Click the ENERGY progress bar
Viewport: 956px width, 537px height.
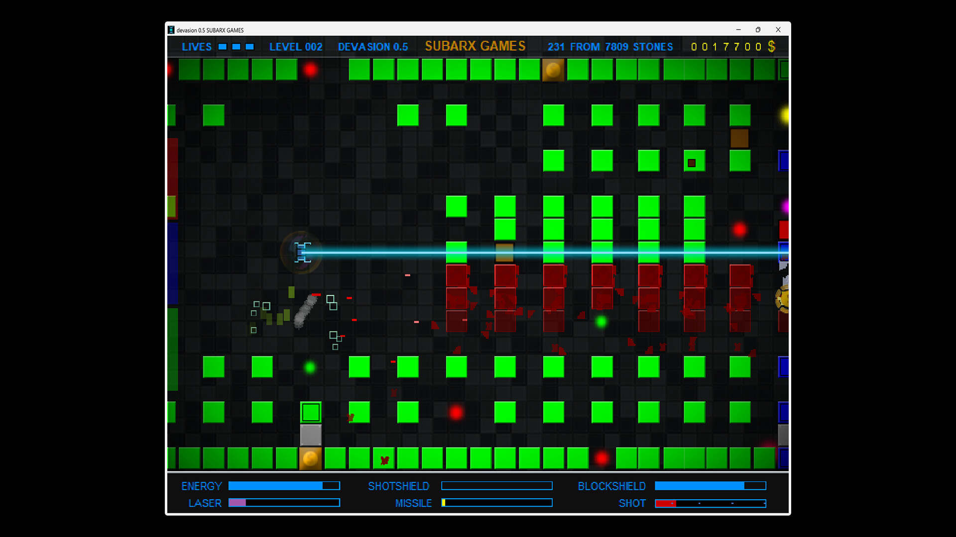(x=284, y=486)
